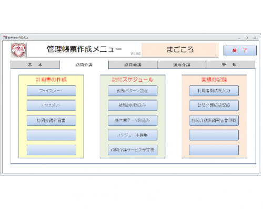Click the まごころ facility name field

click(180, 50)
